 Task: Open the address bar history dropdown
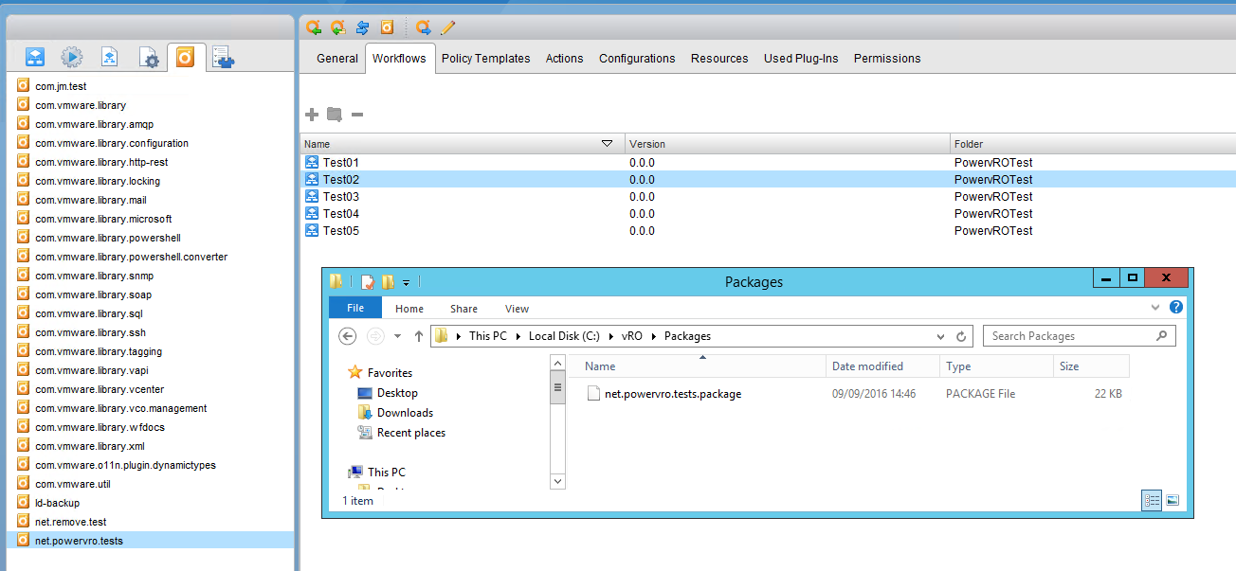[x=940, y=336]
